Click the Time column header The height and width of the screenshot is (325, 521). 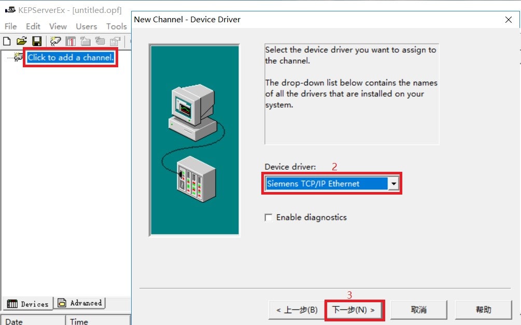click(x=97, y=320)
